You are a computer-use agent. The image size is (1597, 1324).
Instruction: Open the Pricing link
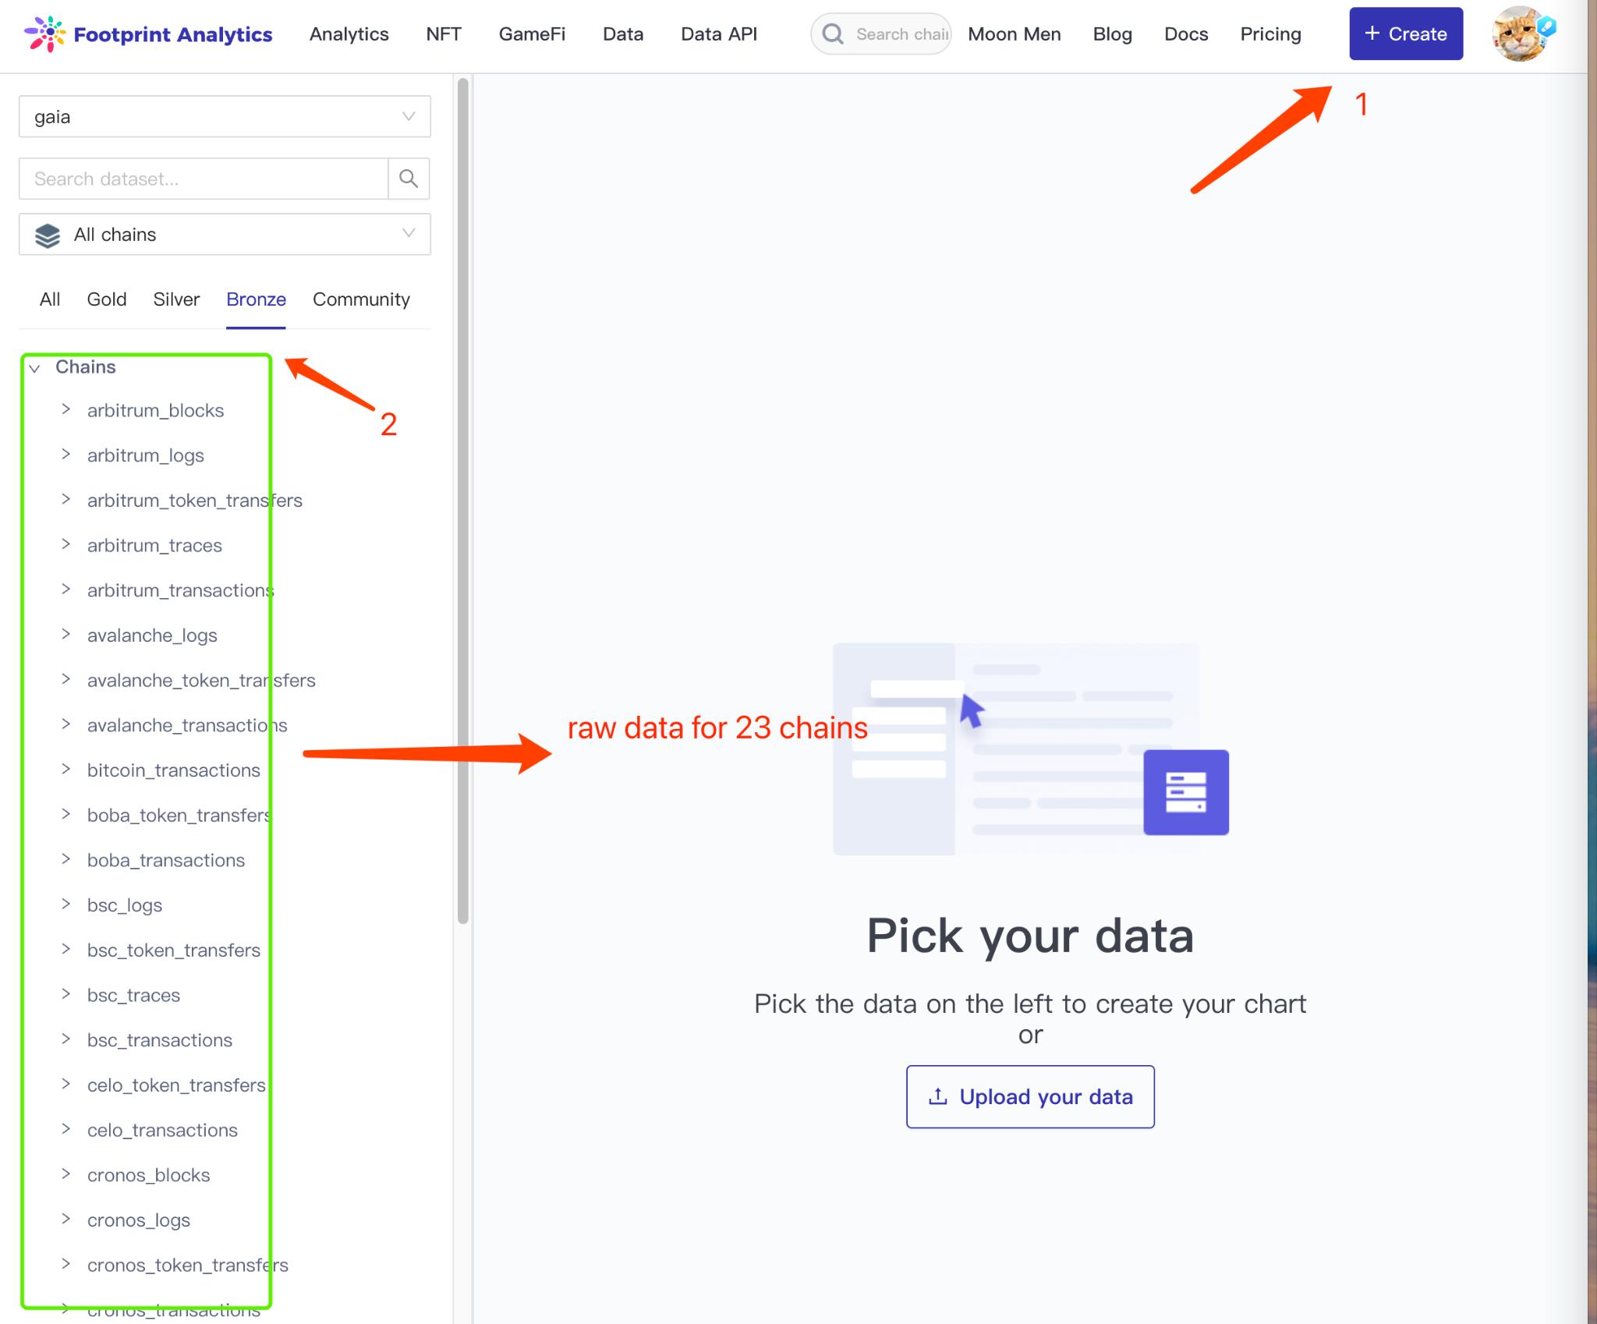pos(1270,34)
